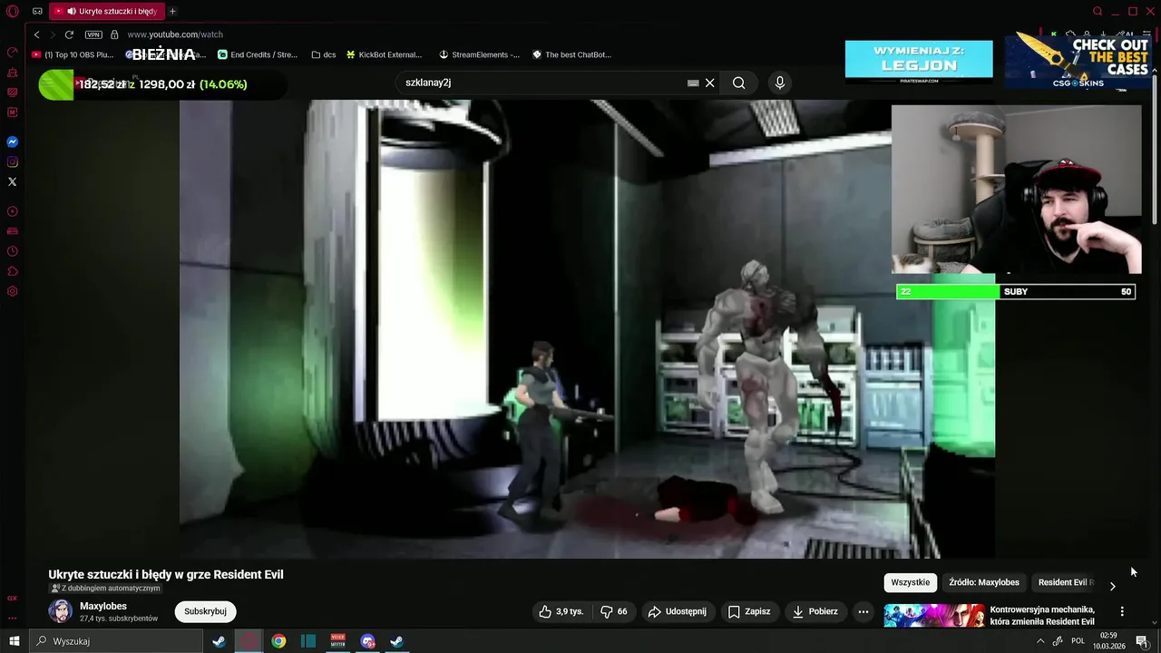
Task: Open a new tab with plus button
Action: [172, 12]
